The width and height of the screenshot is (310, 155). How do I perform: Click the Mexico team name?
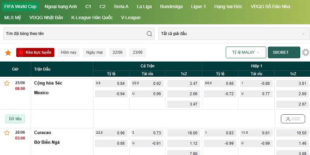[41, 93]
